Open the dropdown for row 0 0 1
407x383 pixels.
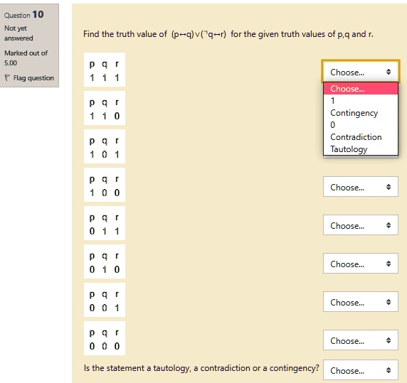(360, 302)
